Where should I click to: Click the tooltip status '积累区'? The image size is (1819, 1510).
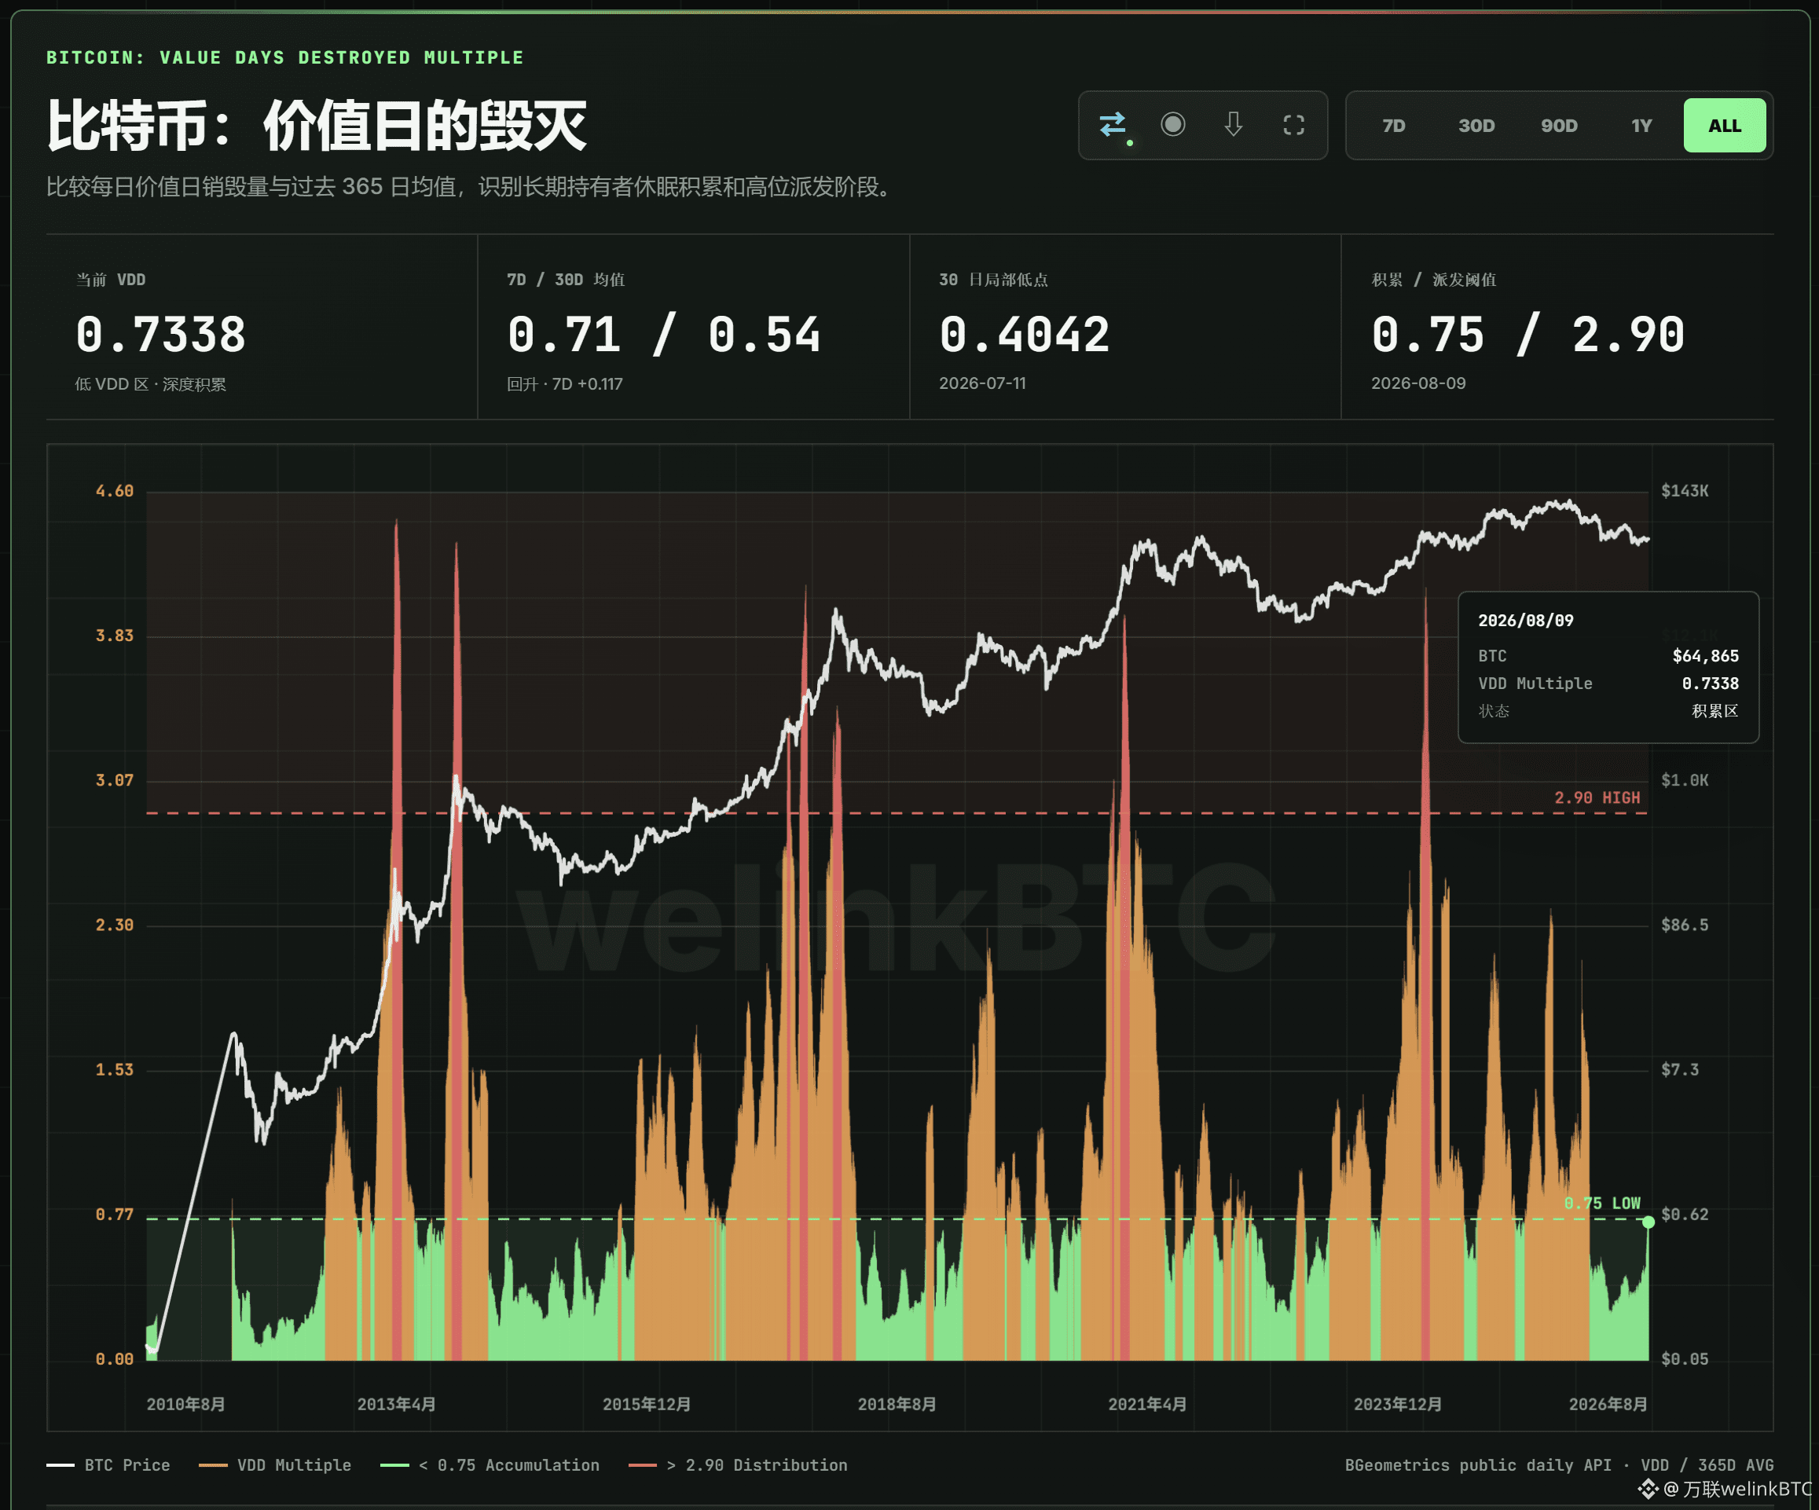click(1715, 710)
